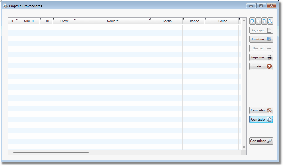Click the Cambiar button

(x=261, y=39)
